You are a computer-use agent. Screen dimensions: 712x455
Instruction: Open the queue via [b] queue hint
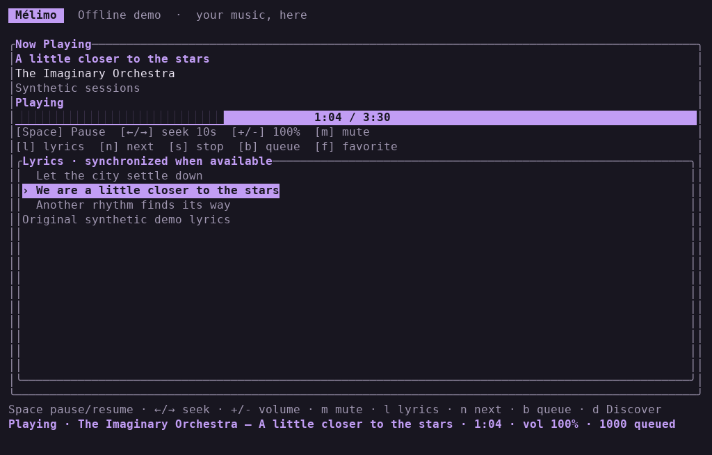269,146
